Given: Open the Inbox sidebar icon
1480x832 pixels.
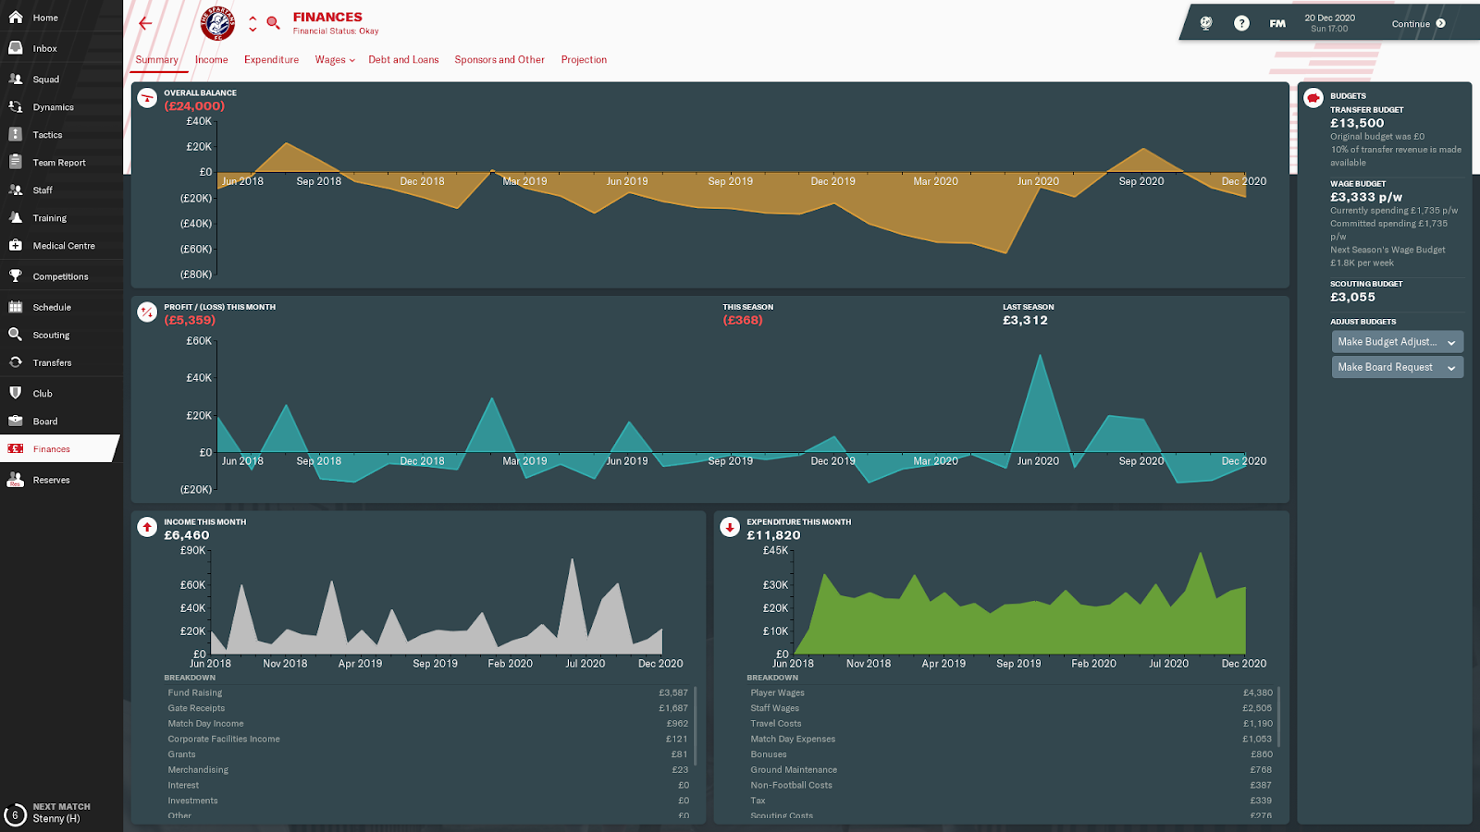Looking at the screenshot, I should tap(16, 48).
